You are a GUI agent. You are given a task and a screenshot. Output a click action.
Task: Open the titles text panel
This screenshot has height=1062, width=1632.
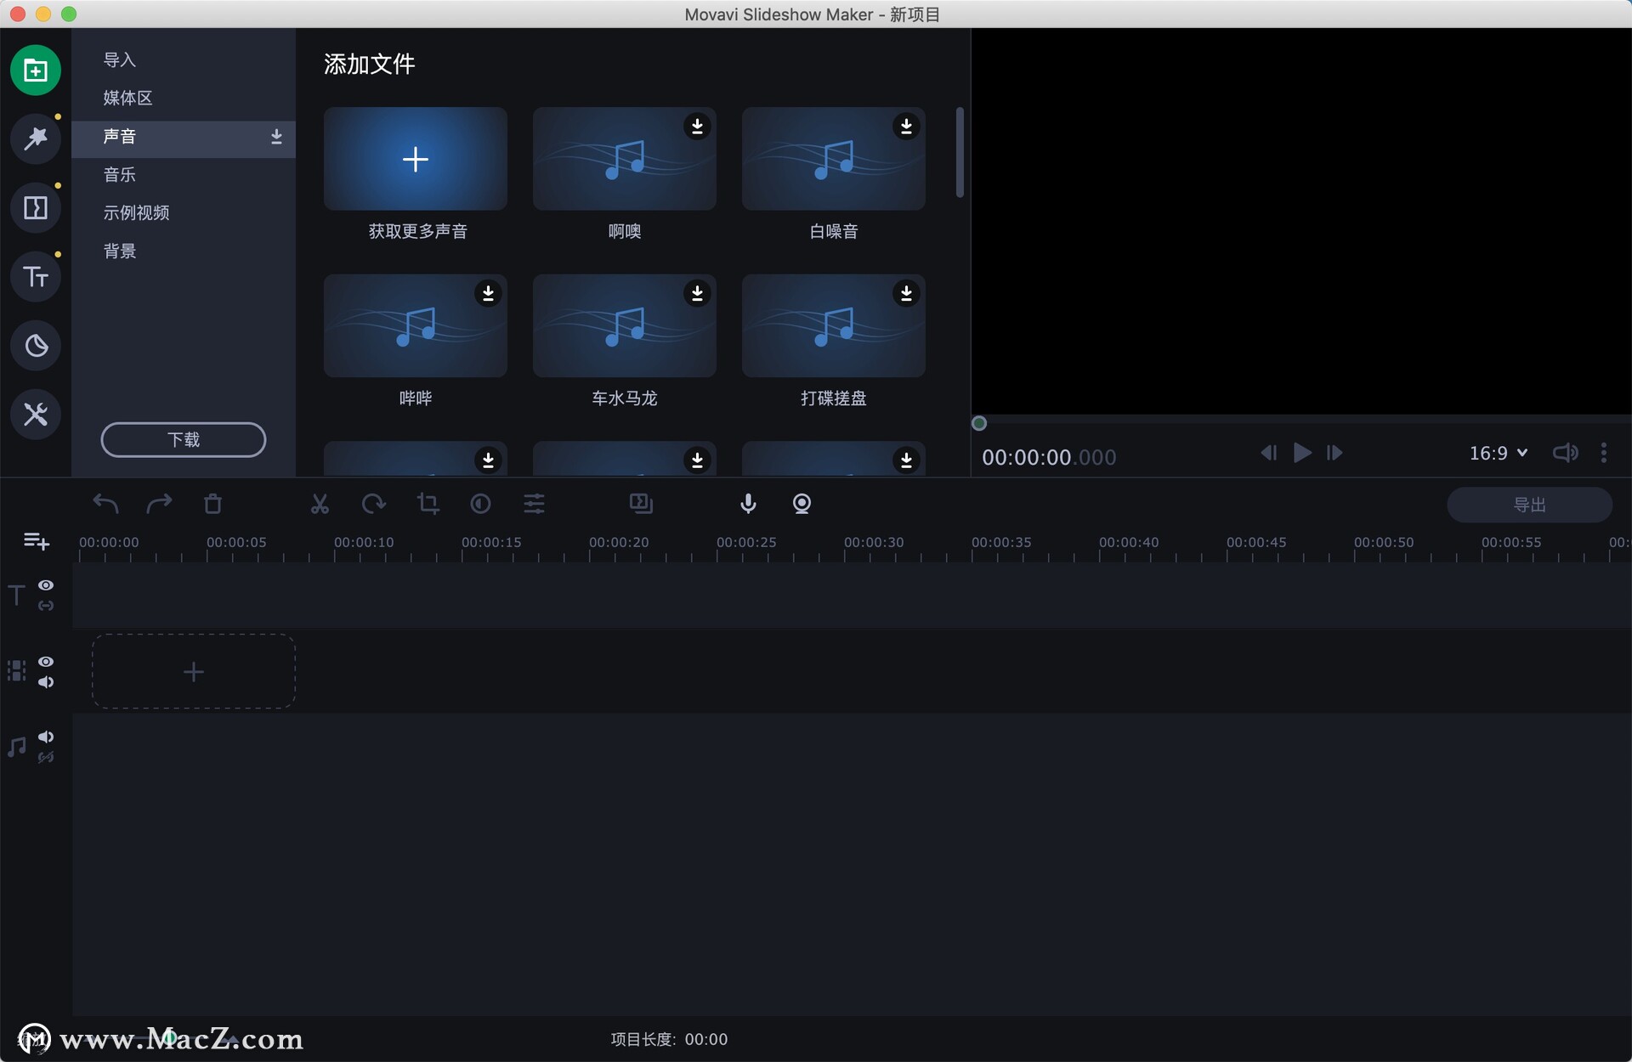(x=36, y=276)
